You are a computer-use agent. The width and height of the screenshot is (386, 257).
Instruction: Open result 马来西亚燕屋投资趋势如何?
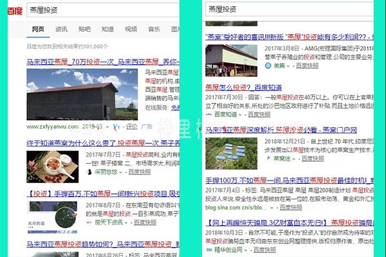(x=103, y=244)
